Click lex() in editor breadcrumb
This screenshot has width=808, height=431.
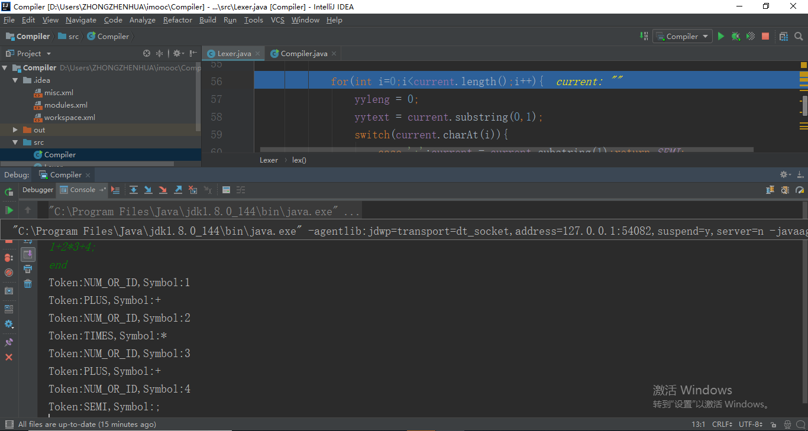pos(299,160)
